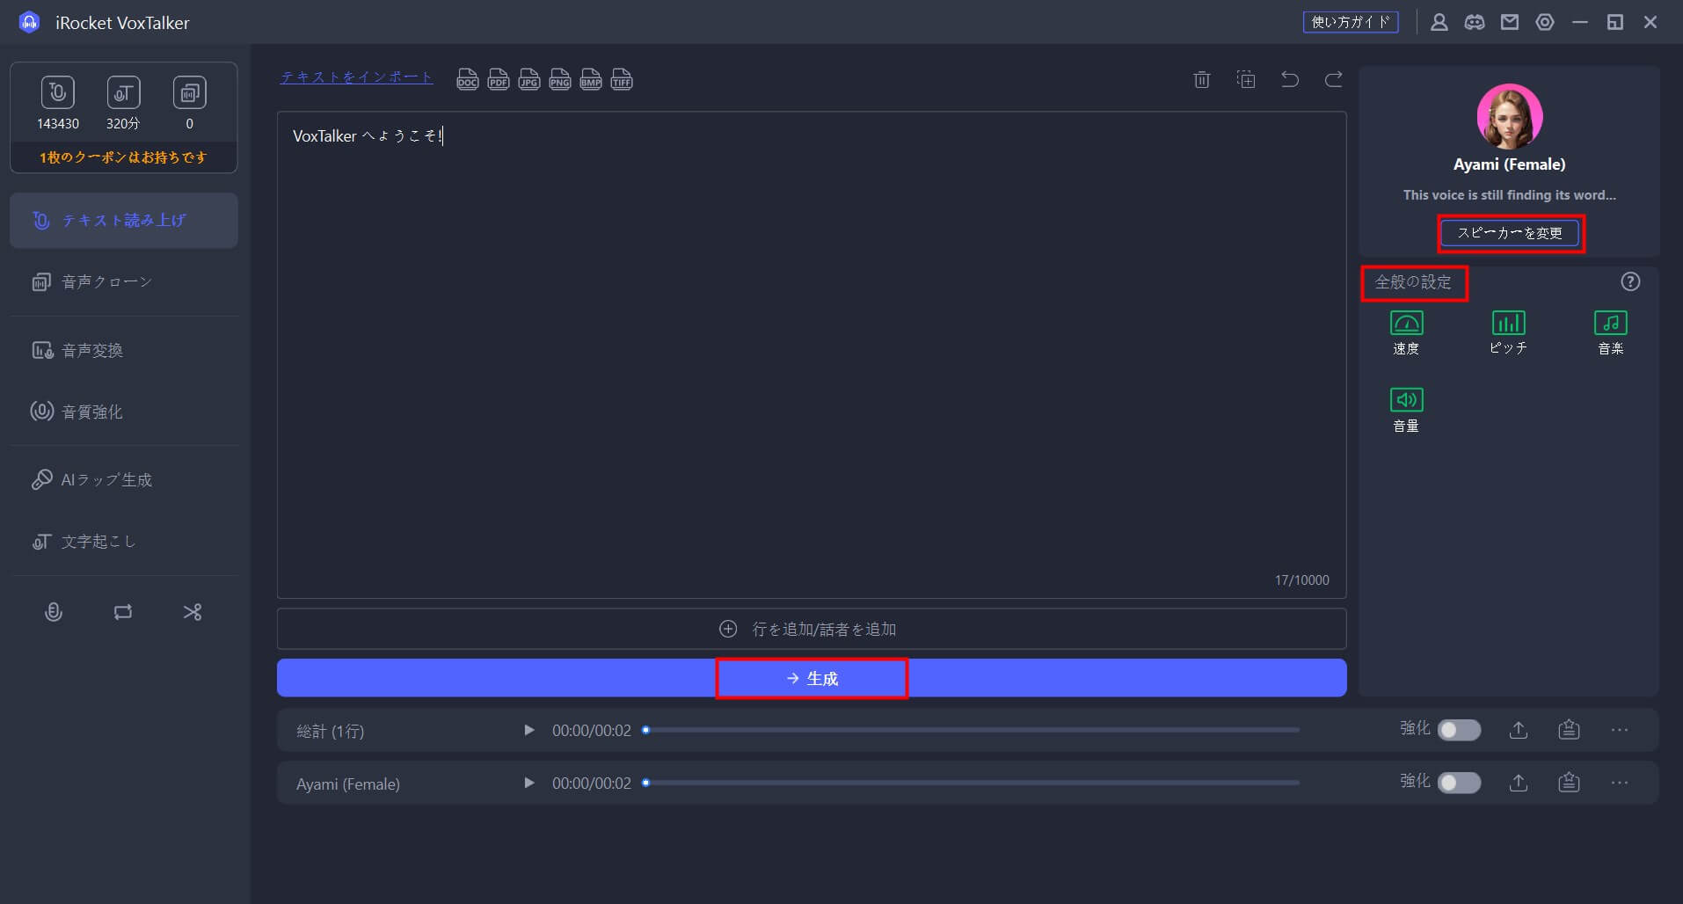Click the trash icon to clear text
Viewport: 1683px width, 904px height.
pyautogui.click(x=1202, y=80)
